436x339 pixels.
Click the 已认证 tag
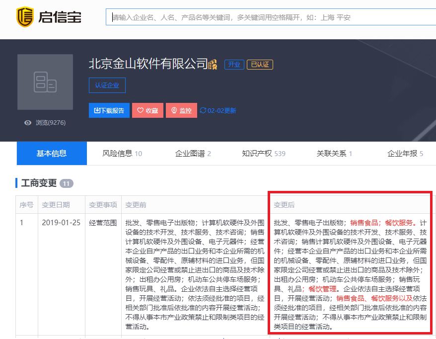pyautogui.click(x=260, y=65)
